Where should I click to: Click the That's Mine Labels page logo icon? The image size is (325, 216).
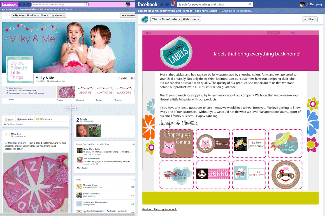145,19
